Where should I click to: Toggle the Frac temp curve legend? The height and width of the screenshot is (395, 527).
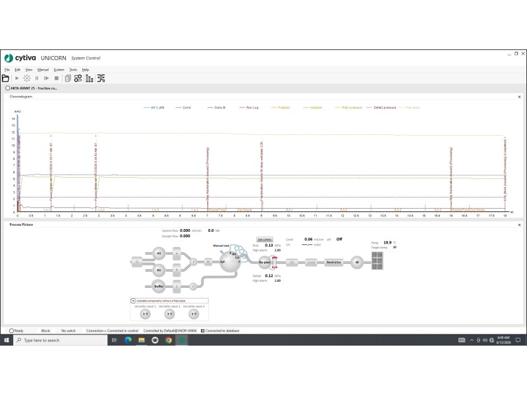coord(409,107)
